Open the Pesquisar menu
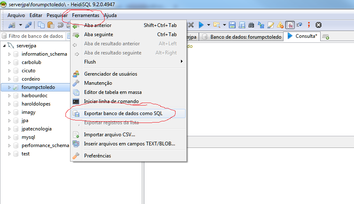Image resolution: width=354 pixels, height=204 pixels. coord(57,15)
